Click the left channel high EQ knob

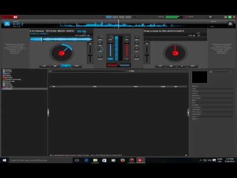pyautogui.click(x=100, y=38)
